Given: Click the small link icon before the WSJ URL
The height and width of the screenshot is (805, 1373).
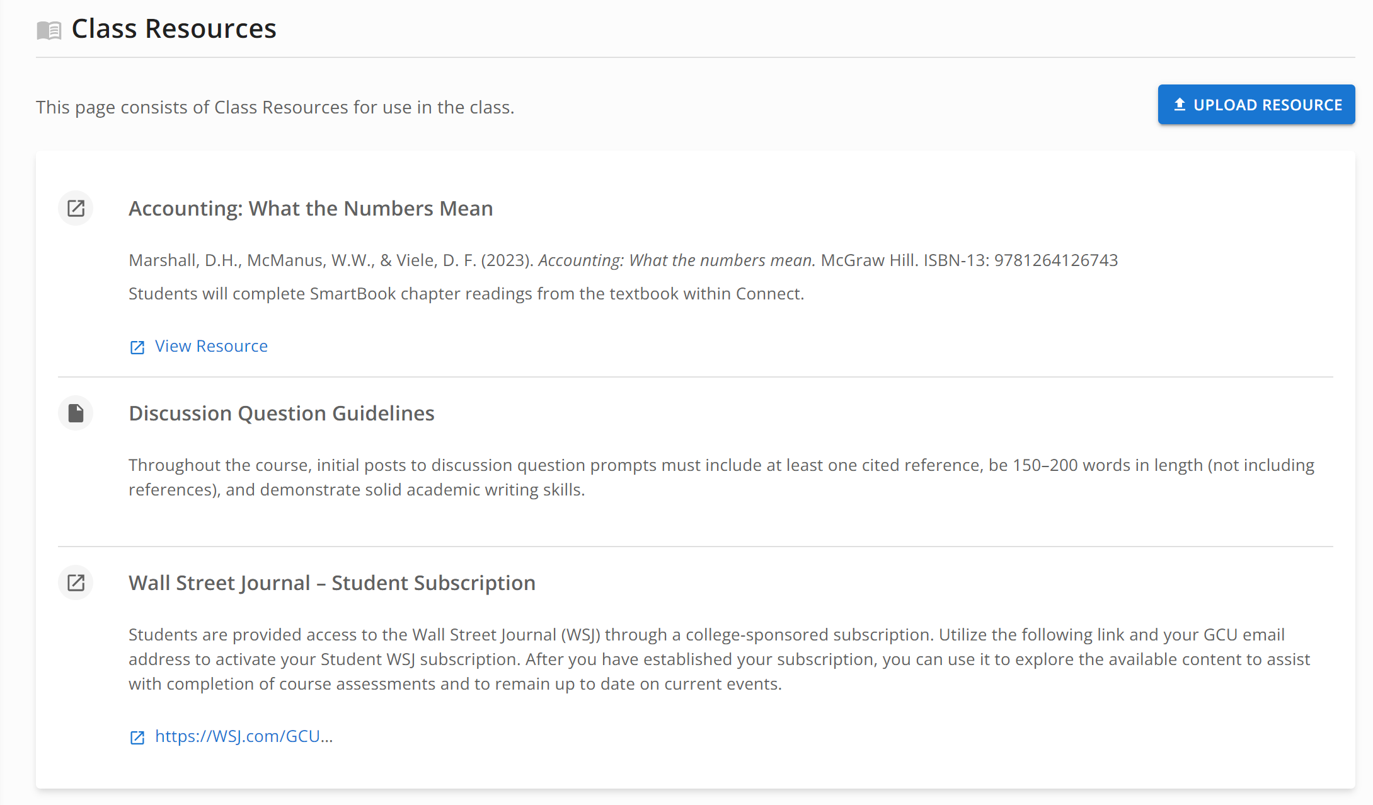Looking at the screenshot, I should [x=137, y=738].
